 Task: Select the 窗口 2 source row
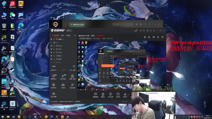point(63,56)
